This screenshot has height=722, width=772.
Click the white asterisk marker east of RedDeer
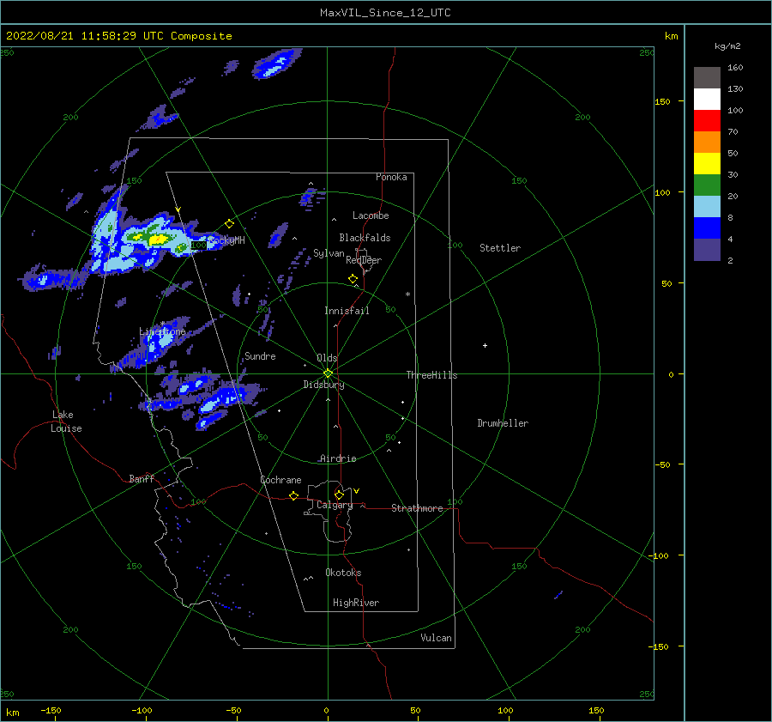point(407,294)
